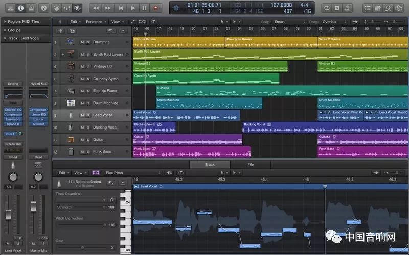Click the add new track plus button
The image size is (409, 255).
[x=60, y=31]
